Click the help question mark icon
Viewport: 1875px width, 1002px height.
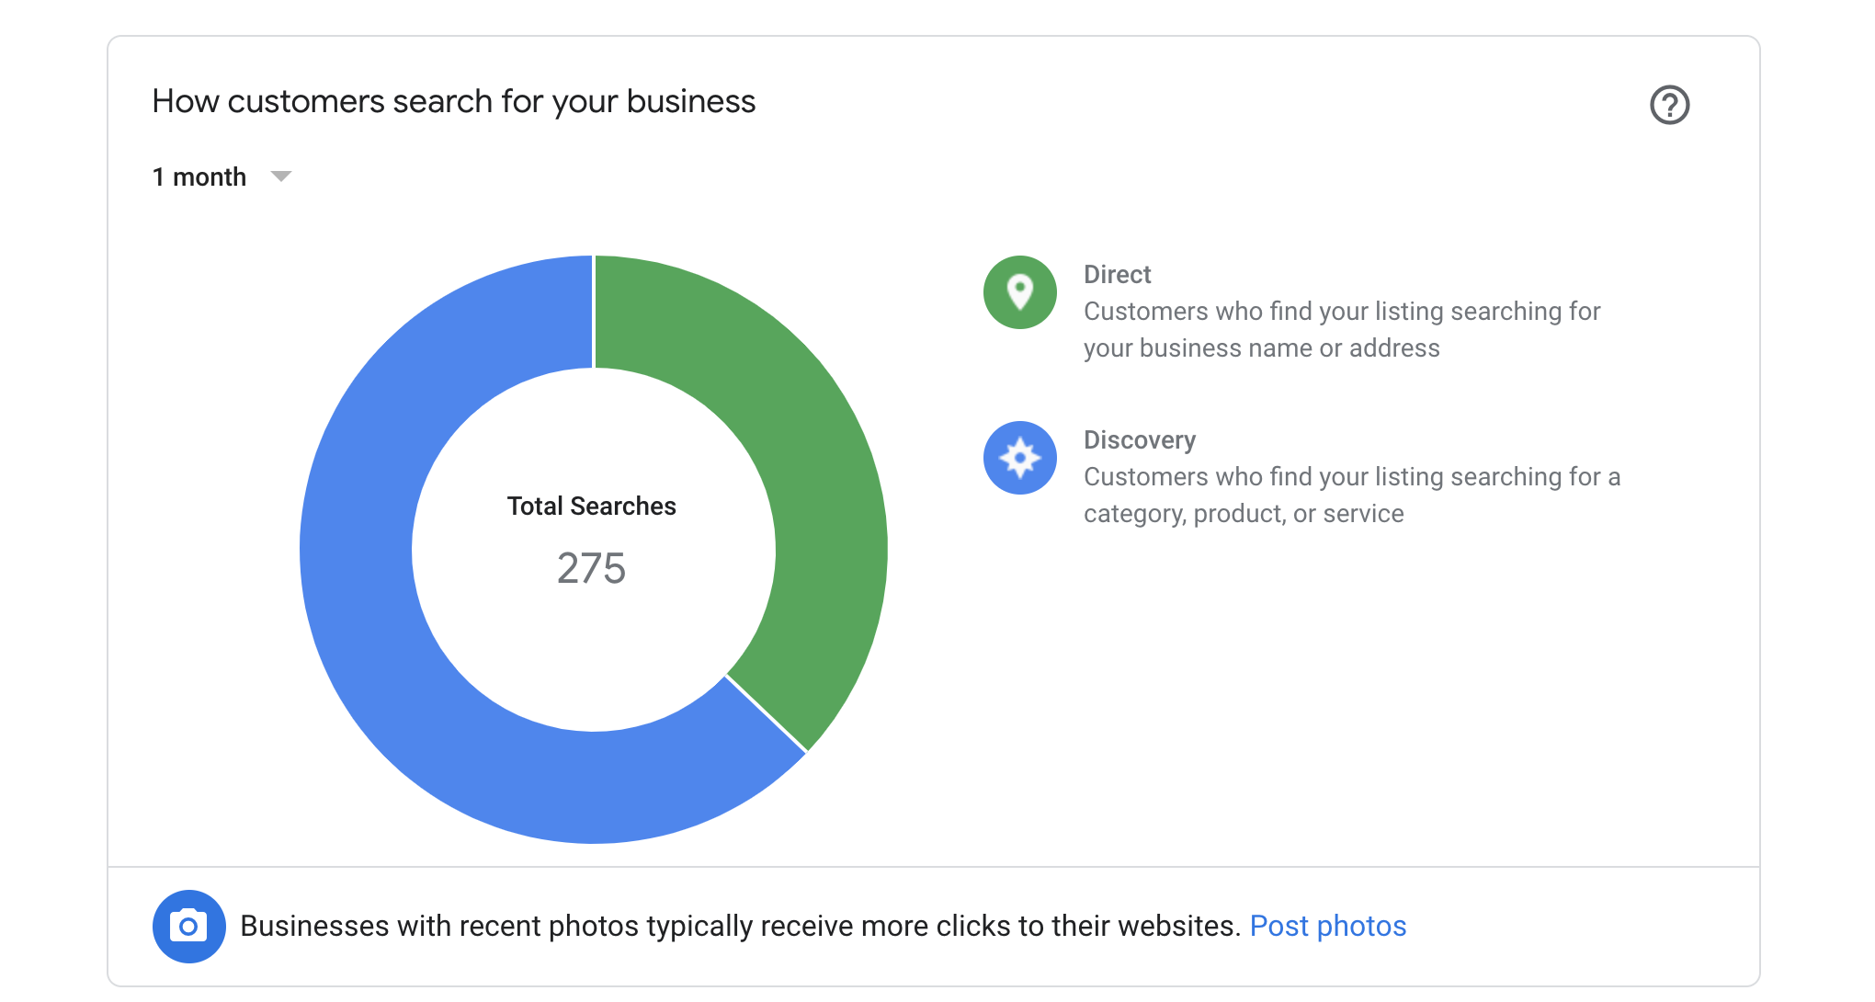[1669, 105]
